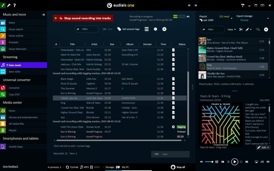Open Radio in the sidebar
This screenshot has width=274, height=171.
point(12,23)
